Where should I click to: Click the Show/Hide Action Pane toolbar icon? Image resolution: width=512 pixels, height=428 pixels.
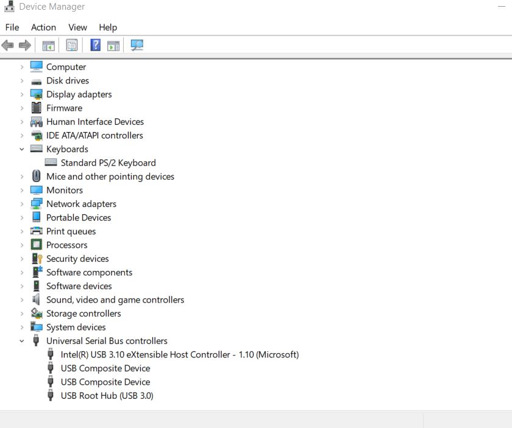pyautogui.click(x=113, y=45)
